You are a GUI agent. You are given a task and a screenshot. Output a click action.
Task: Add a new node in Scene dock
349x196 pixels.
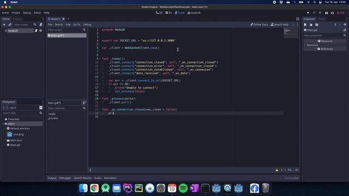4,24
